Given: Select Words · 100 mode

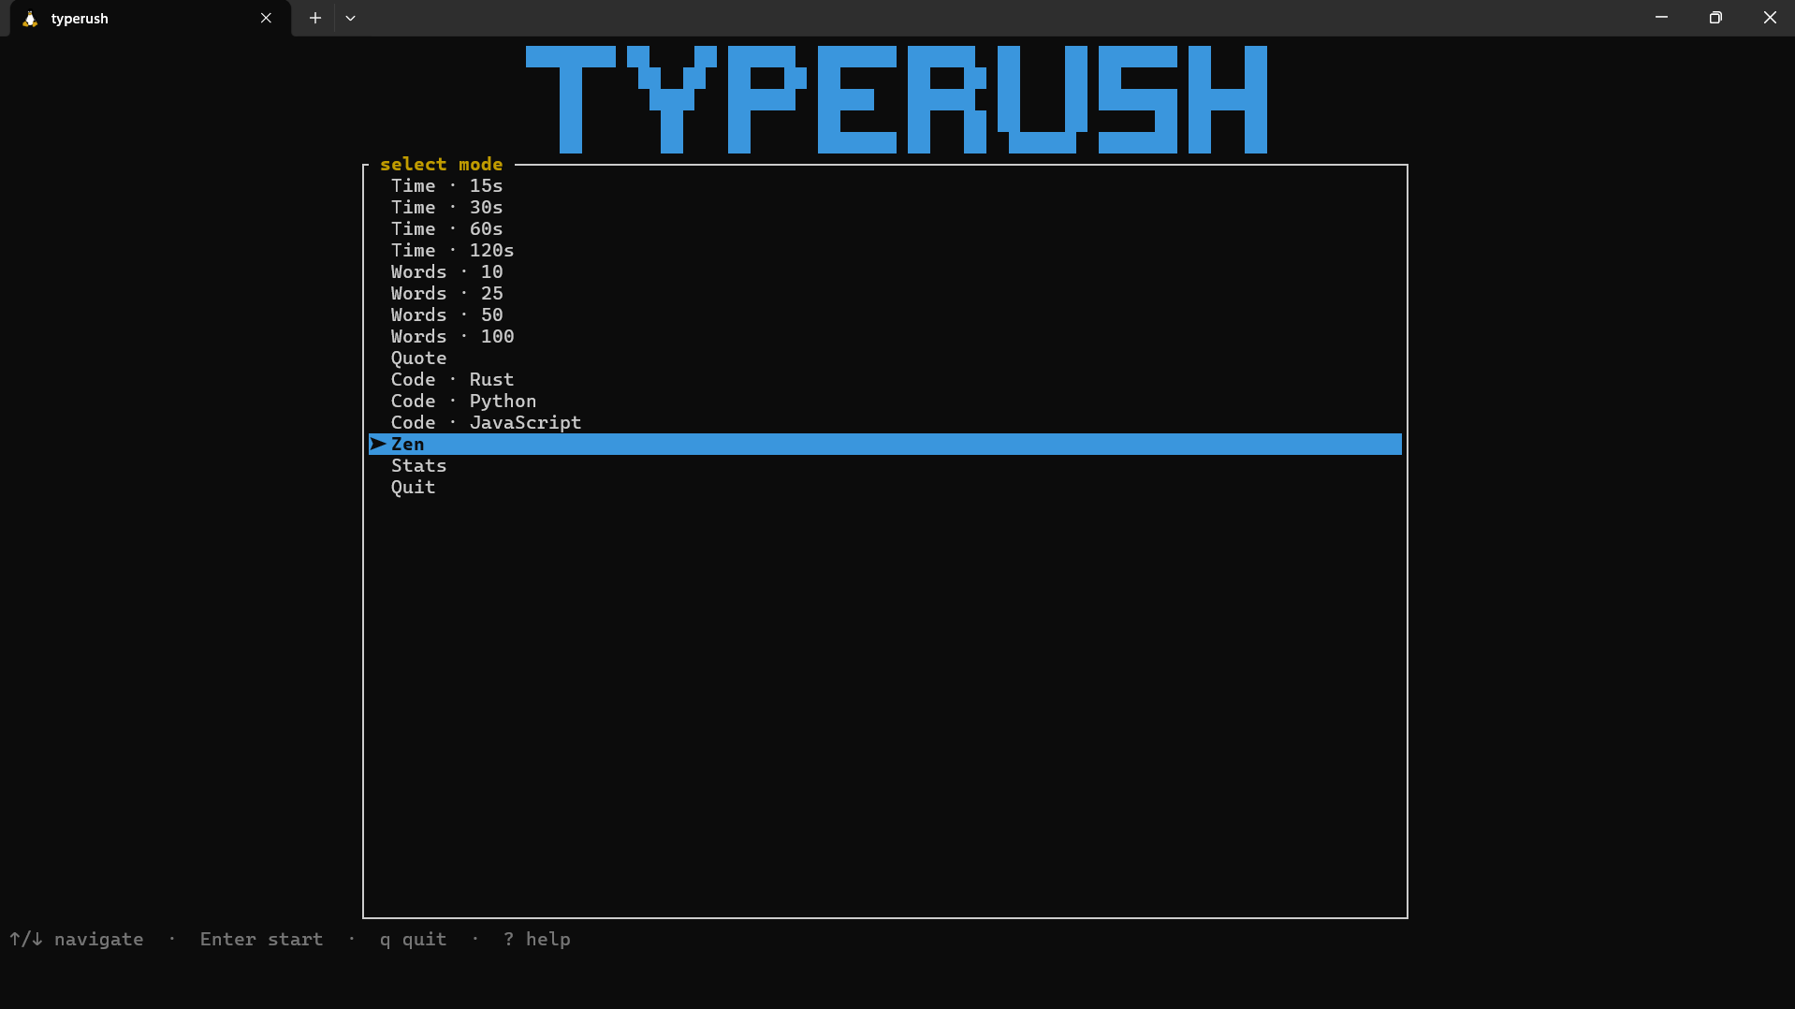Looking at the screenshot, I should tap(452, 336).
